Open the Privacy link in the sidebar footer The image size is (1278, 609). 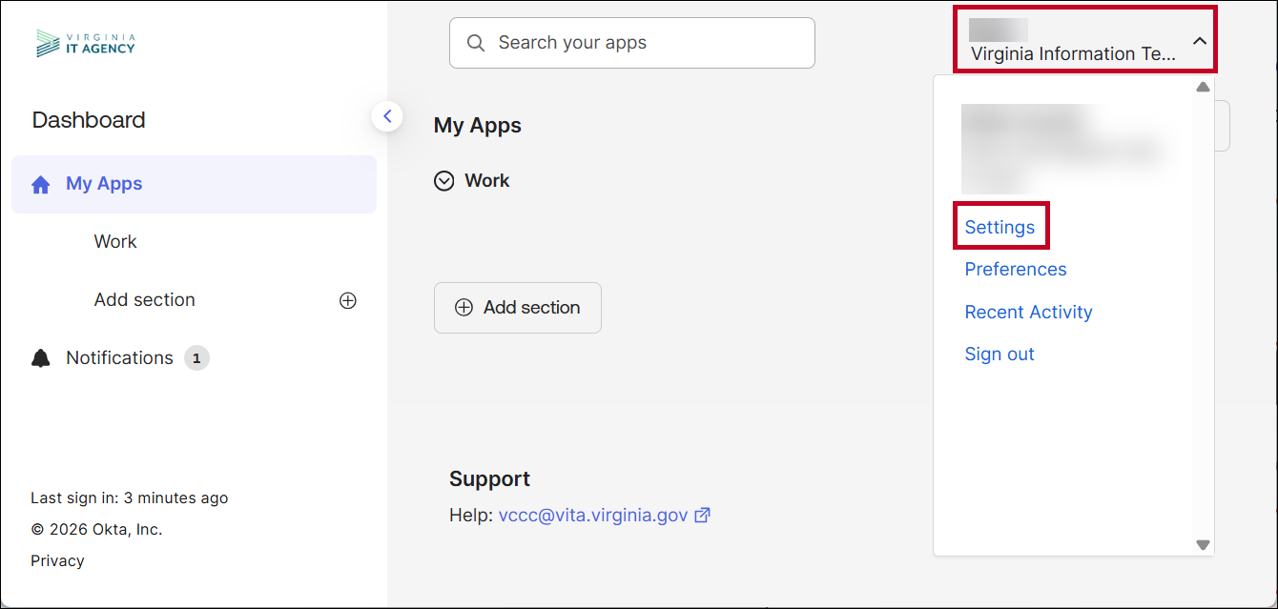point(57,560)
